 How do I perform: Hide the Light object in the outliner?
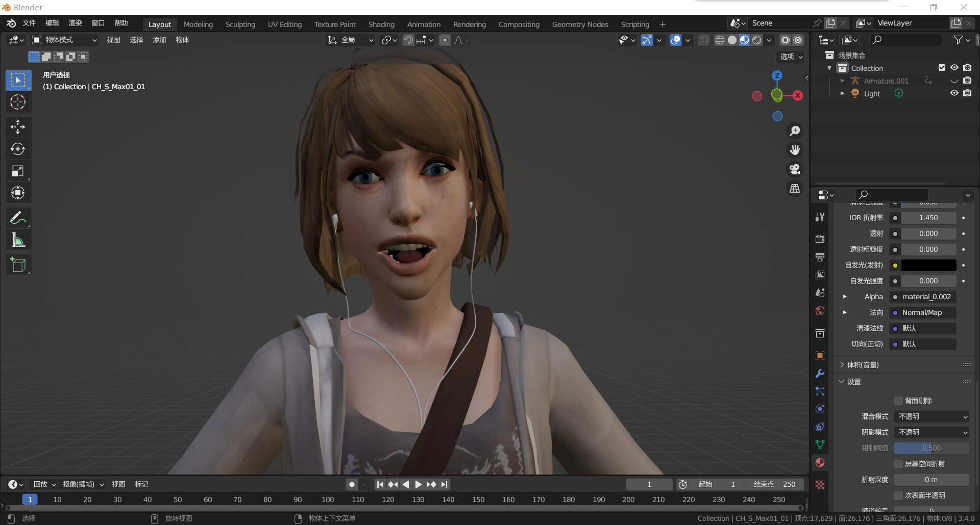(954, 93)
